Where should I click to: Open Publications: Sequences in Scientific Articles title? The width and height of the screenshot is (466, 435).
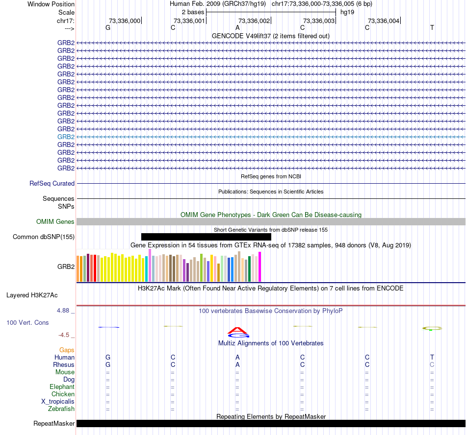[x=271, y=192]
